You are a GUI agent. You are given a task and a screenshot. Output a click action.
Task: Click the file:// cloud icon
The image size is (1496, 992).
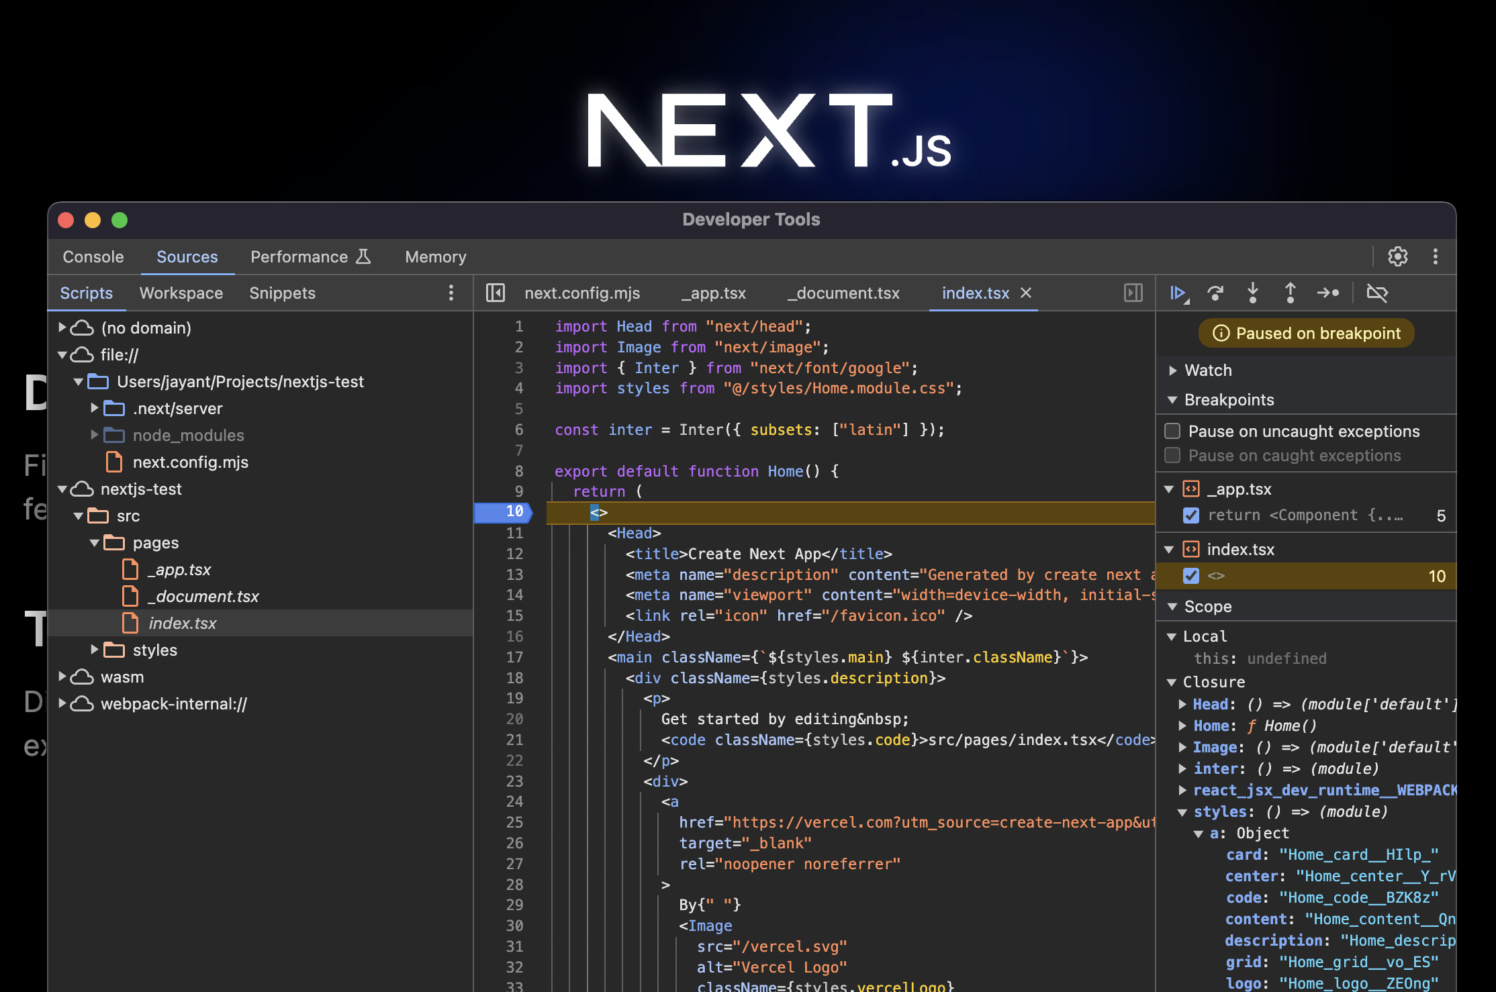point(82,354)
